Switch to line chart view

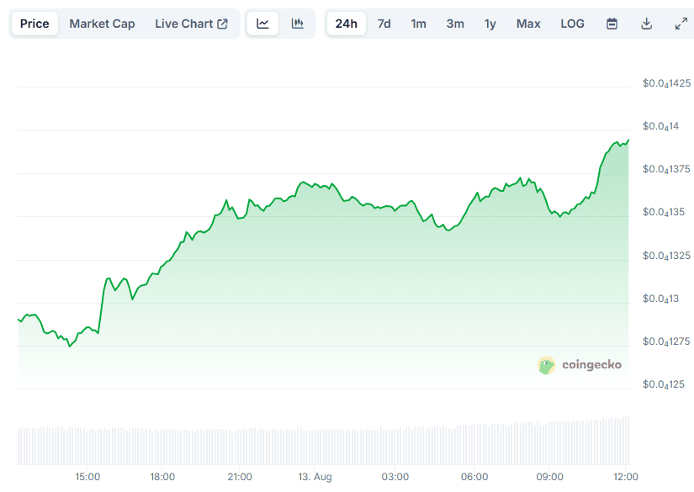coord(262,24)
